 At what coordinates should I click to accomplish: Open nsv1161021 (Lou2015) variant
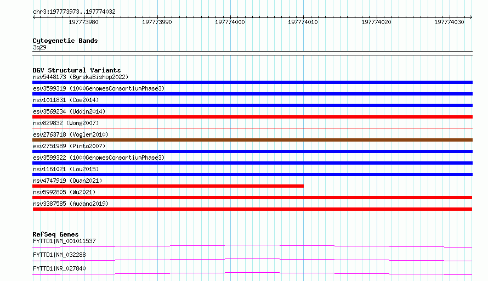tap(66, 169)
